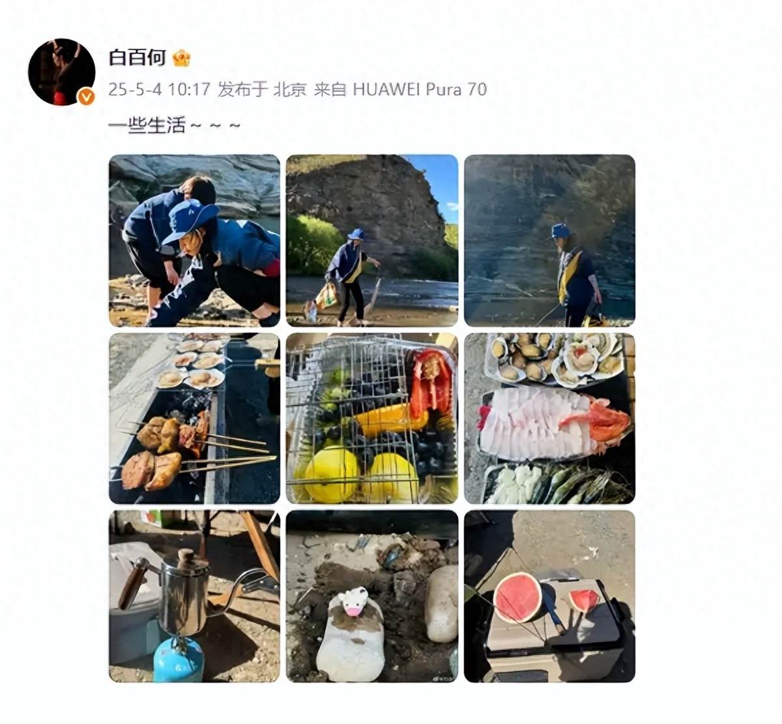Open photo of kettle on gas stove

[194, 596]
